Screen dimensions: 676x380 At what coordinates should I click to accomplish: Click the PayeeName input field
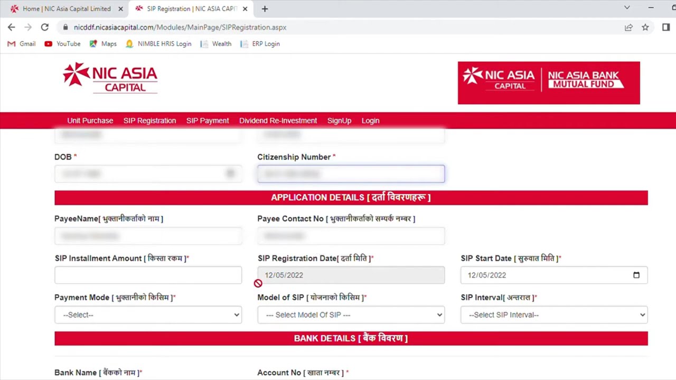tap(148, 236)
